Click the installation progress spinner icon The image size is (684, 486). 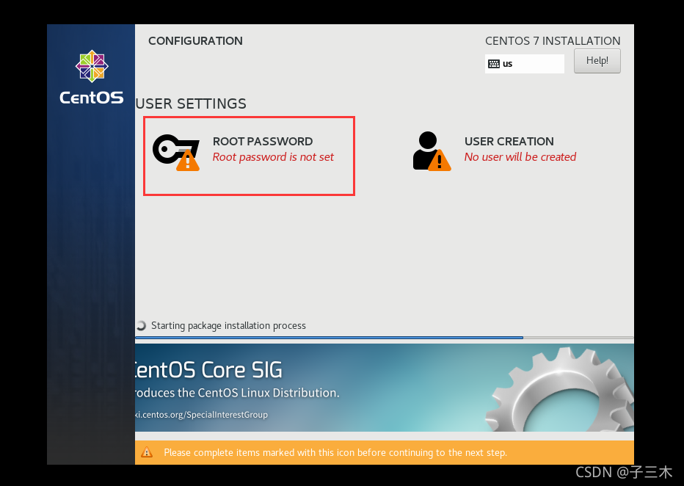click(141, 325)
